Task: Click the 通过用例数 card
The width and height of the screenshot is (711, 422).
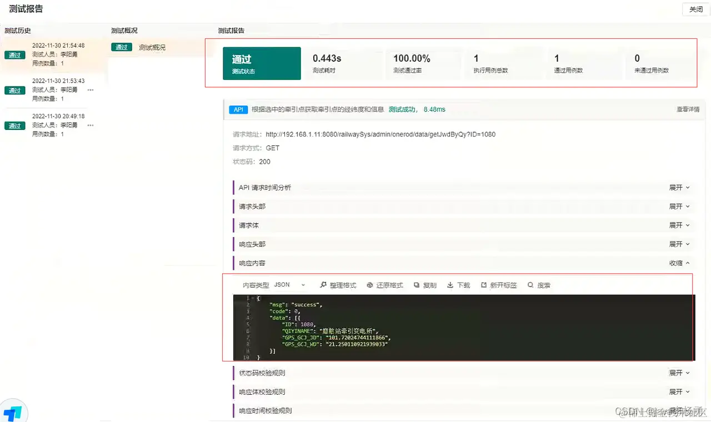Action: pos(584,63)
